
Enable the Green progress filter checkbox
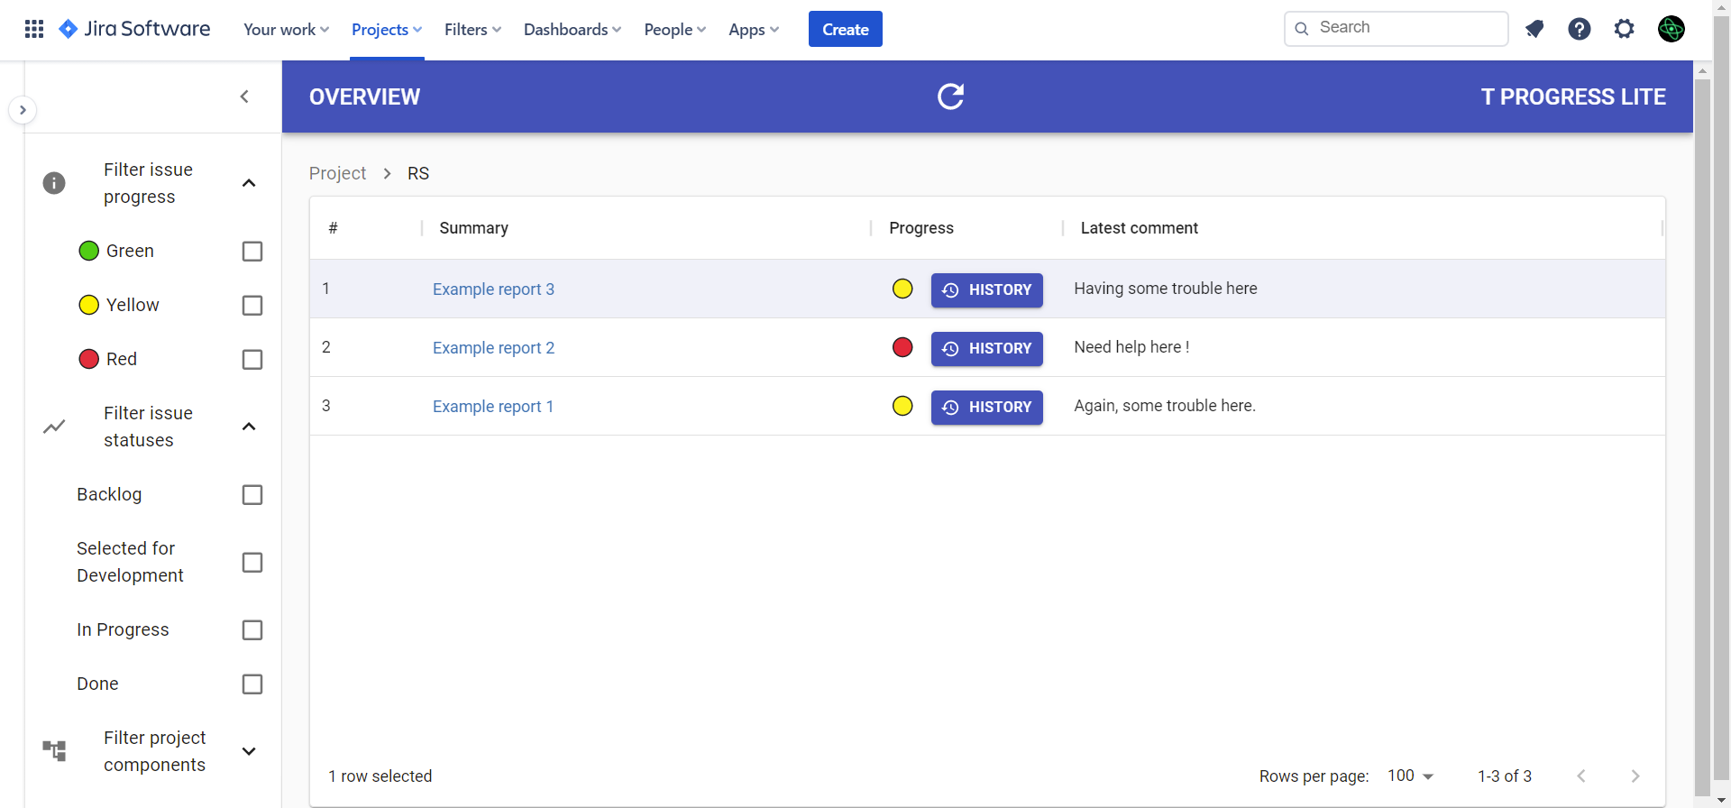tap(252, 252)
